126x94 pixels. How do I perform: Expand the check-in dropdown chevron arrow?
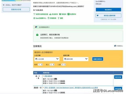click(x=57, y=59)
